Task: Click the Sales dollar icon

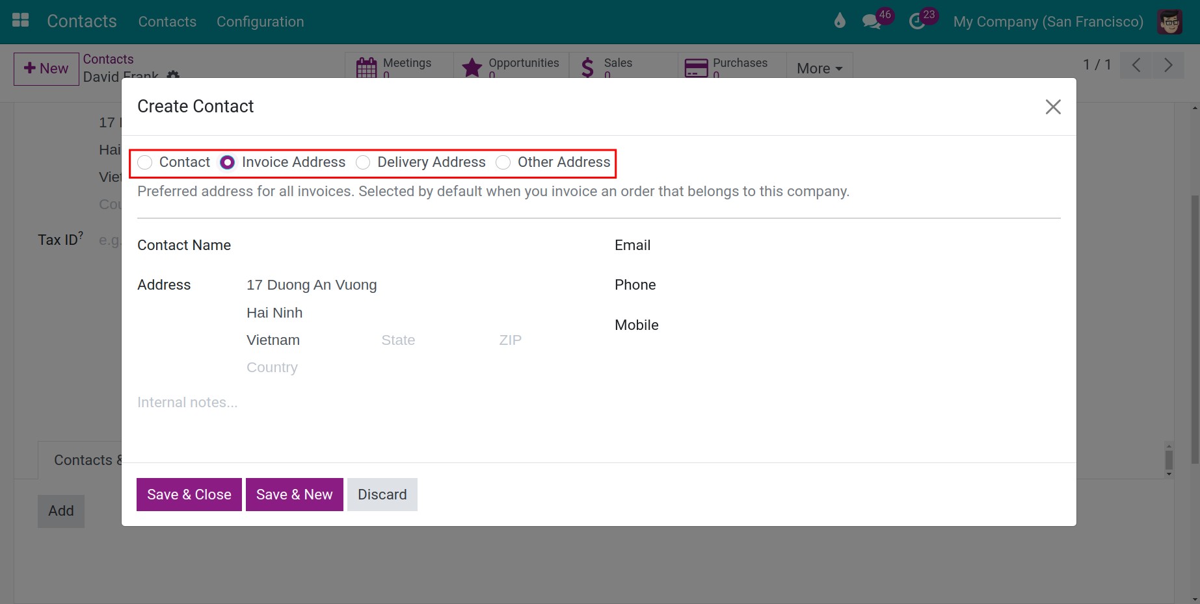Action: (587, 68)
